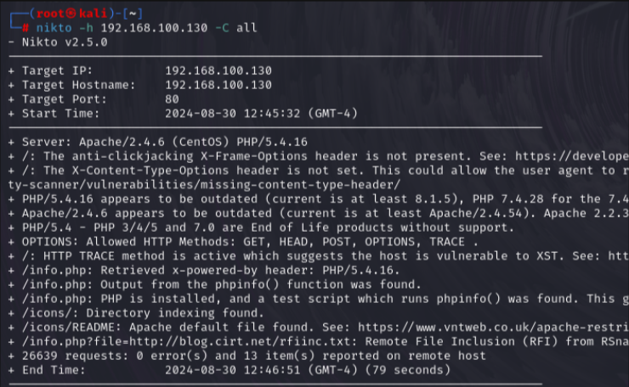The height and width of the screenshot is (387, 629).
Task: Click the Target Port value 80
Action: [173, 99]
